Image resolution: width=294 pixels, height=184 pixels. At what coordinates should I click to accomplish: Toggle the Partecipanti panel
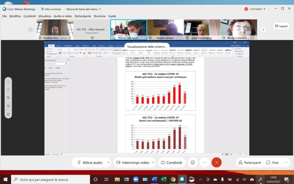coord(249,162)
